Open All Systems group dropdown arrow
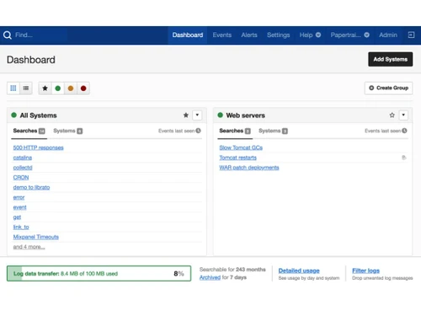The height and width of the screenshot is (316, 421). pos(197,115)
